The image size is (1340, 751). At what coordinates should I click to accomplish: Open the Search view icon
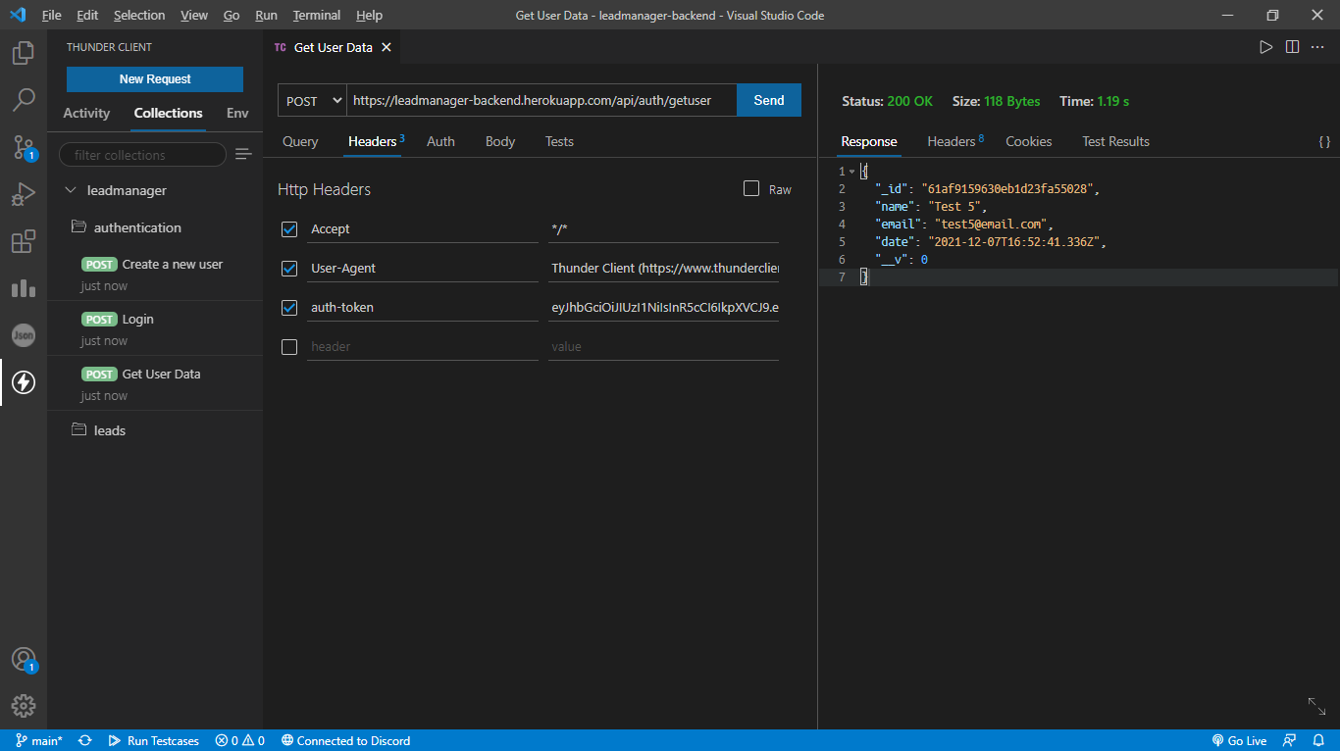24,100
